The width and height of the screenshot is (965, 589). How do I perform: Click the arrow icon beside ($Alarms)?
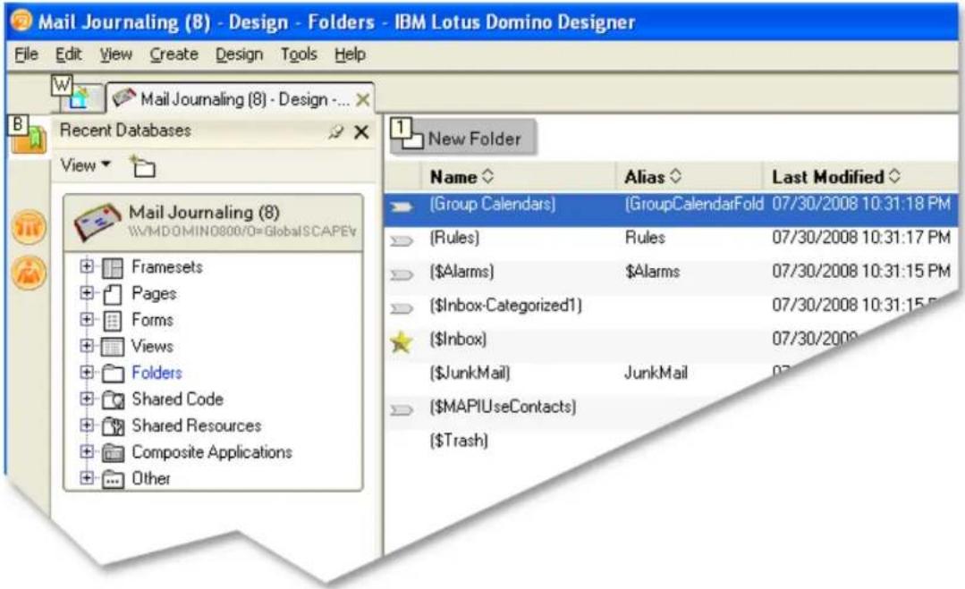(x=402, y=274)
